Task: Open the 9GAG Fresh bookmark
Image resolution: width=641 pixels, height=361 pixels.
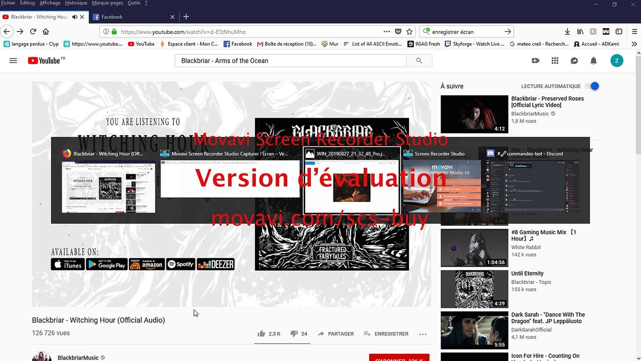Action: 423,44
